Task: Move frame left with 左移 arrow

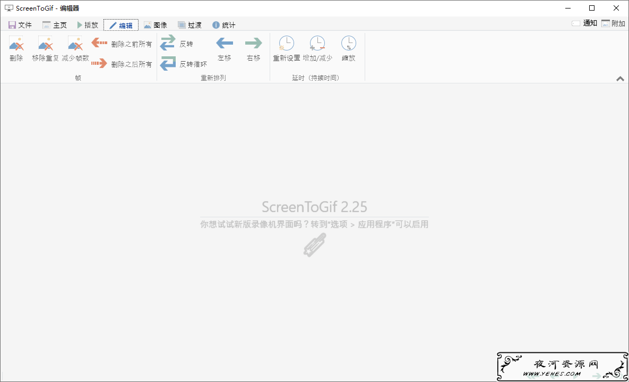Action: point(225,43)
